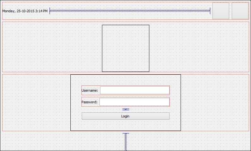
Task: Select the horizontal spacer in top bar
Action: click(x=130, y=11)
